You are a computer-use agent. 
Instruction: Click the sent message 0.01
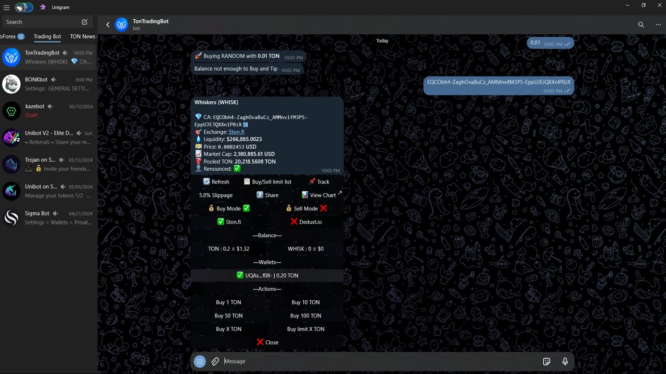click(550, 43)
